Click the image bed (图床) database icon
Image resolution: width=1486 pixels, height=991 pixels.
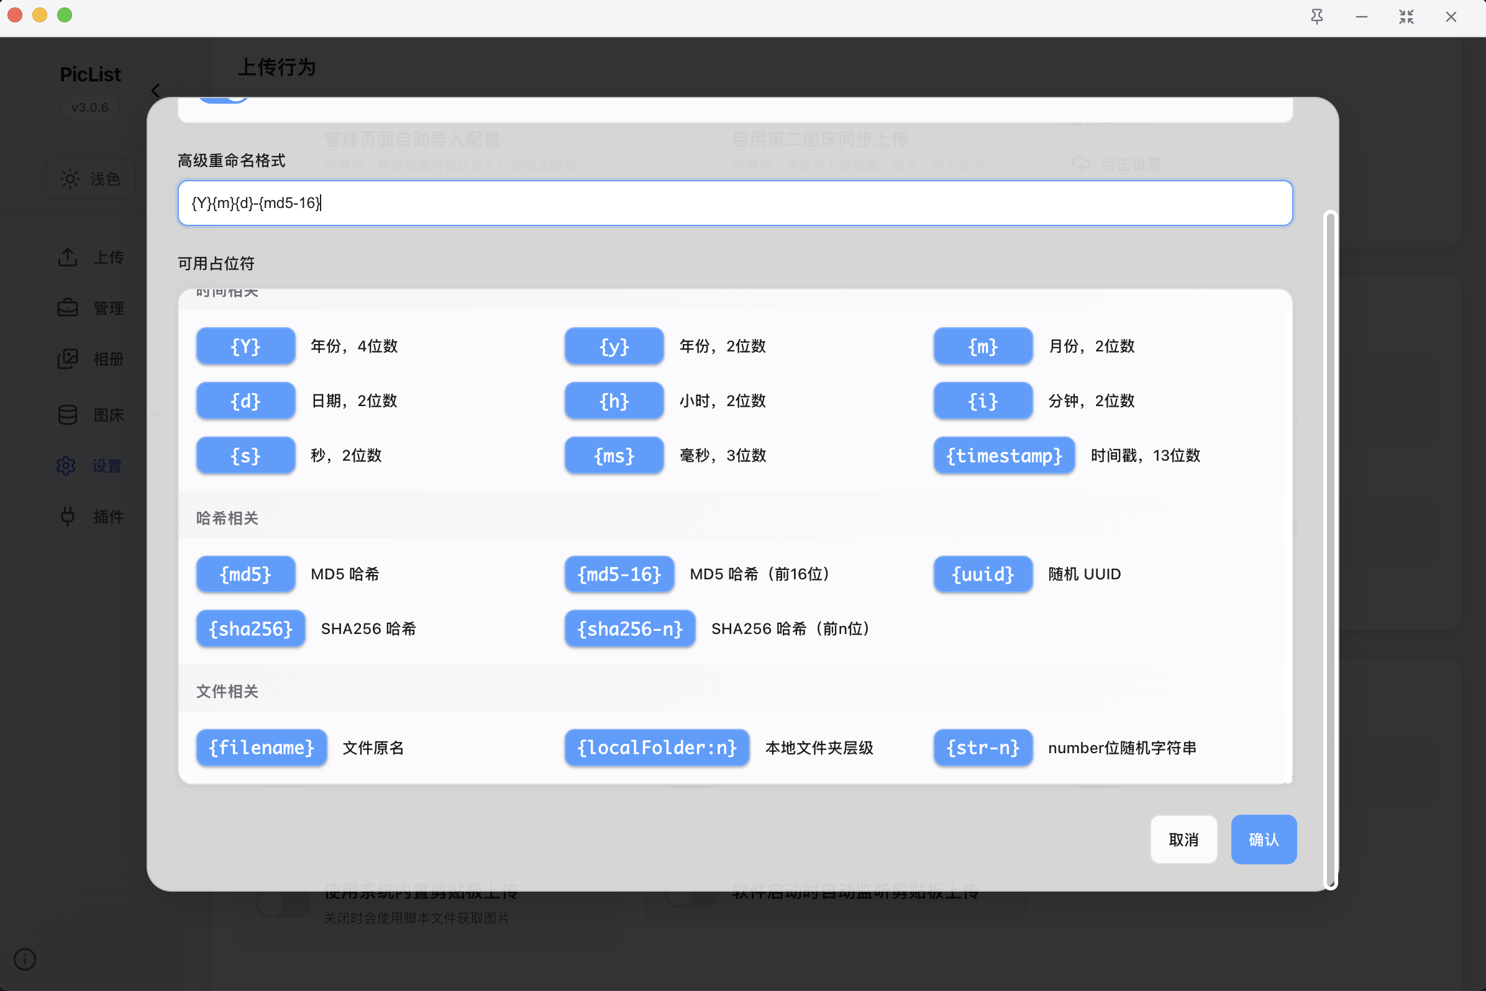click(68, 415)
